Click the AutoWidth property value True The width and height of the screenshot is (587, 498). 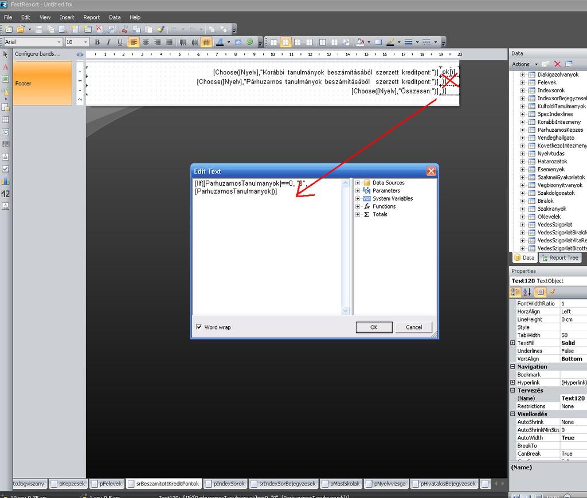coord(573,438)
